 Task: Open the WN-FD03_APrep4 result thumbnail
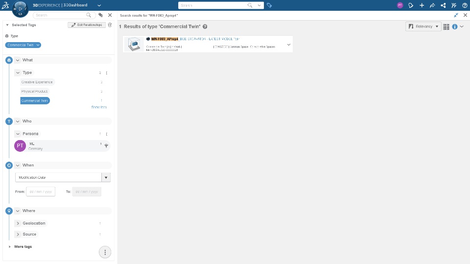click(134, 44)
